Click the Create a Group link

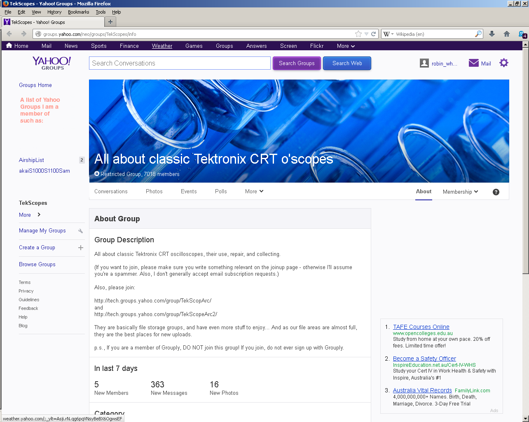point(37,247)
